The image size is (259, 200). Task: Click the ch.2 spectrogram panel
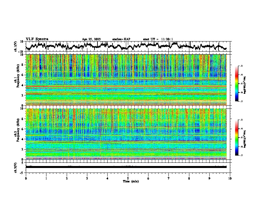(126, 134)
